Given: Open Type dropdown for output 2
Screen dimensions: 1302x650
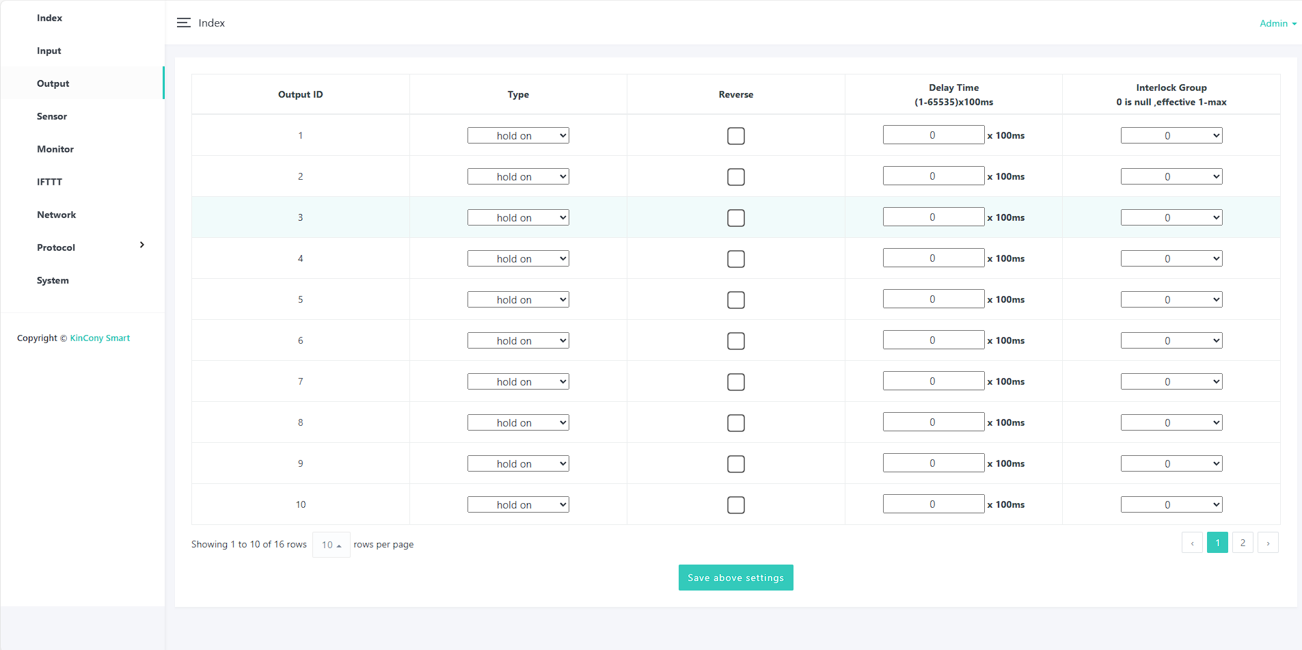Looking at the screenshot, I should click(518, 177).
